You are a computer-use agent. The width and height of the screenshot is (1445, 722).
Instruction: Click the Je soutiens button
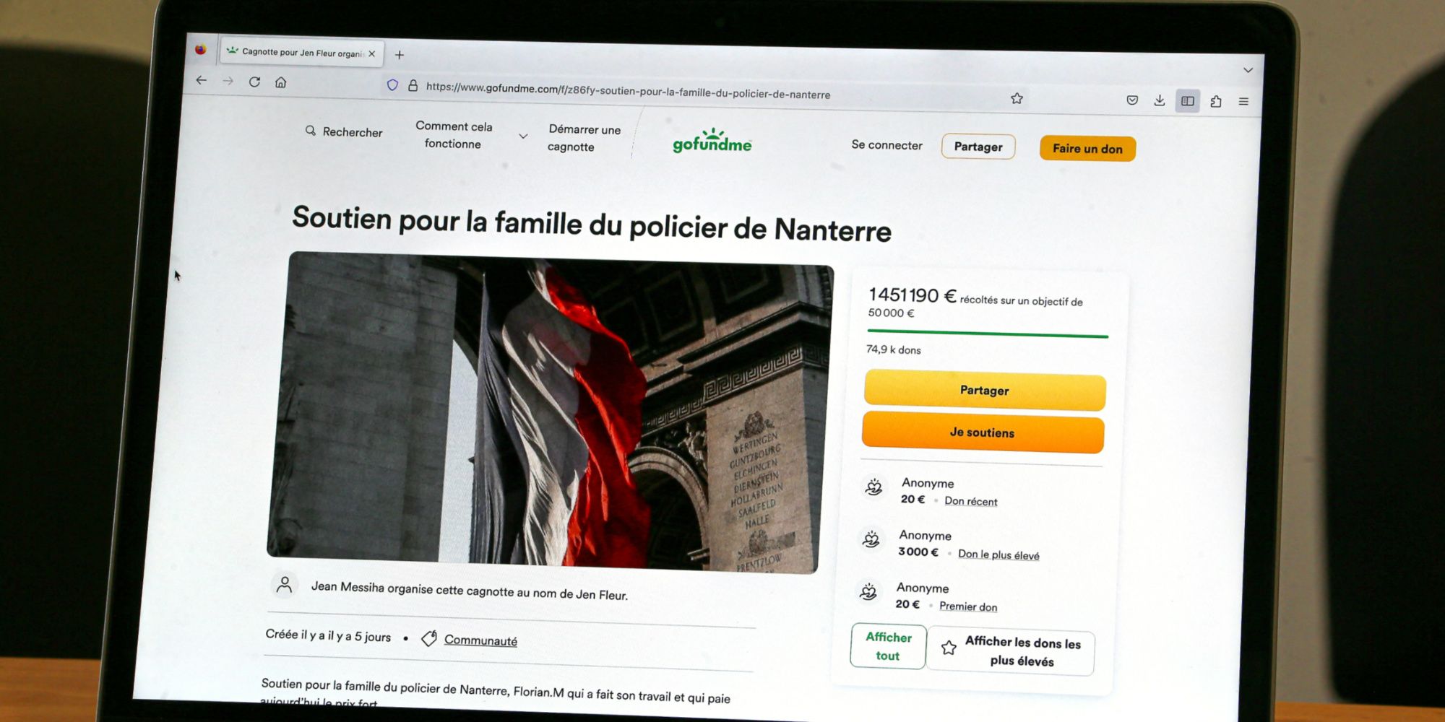[x=983, y=432]
